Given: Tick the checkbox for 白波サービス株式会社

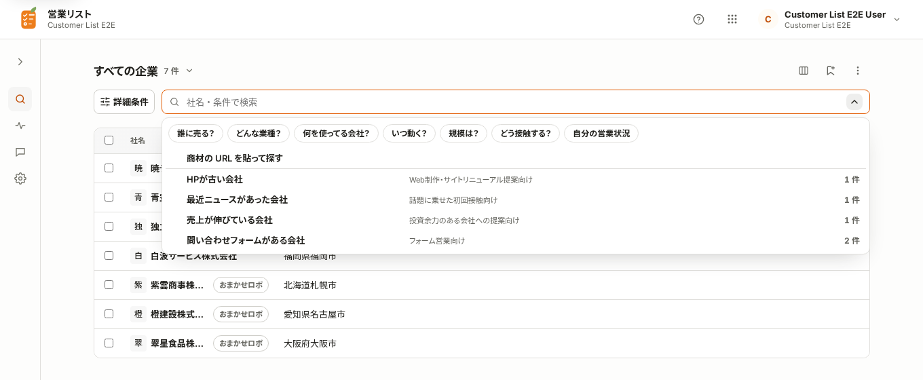Looking at the screenshot, I should (109, 255).
